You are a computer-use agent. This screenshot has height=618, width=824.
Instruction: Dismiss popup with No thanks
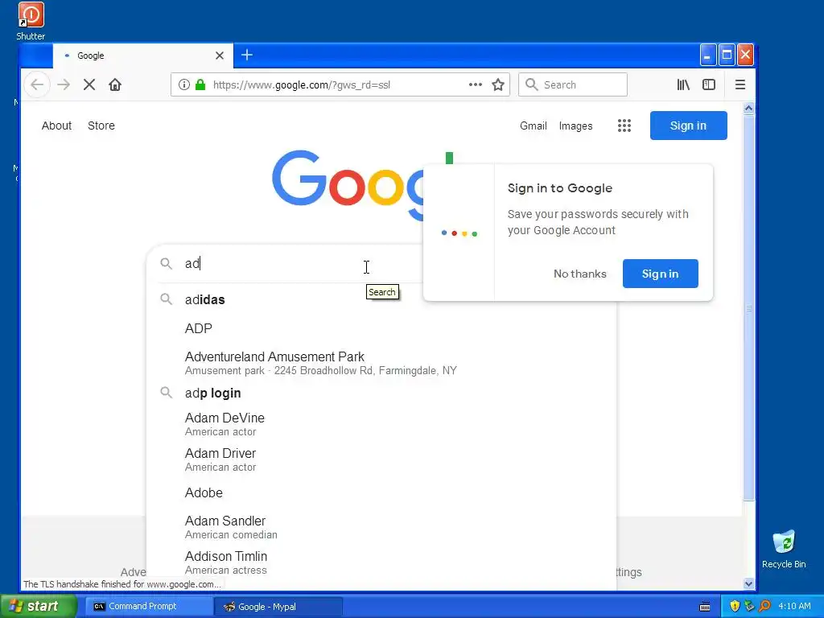click(x=579, y=274)
